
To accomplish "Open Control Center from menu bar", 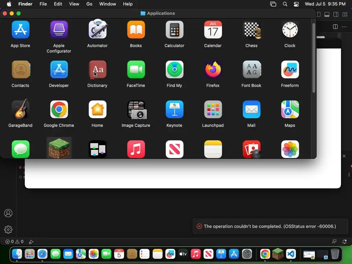I will point(296,4).
